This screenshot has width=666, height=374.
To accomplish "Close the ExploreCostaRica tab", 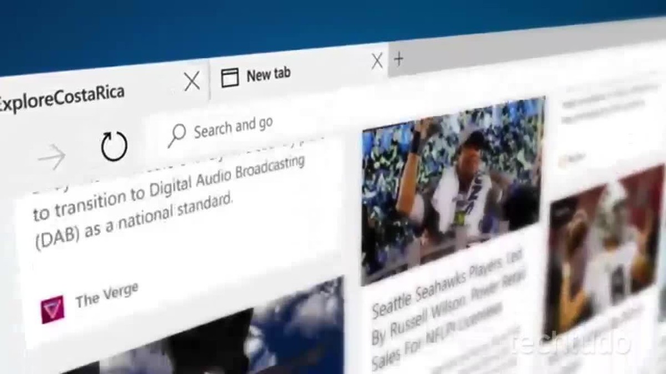I will point(192,82).
